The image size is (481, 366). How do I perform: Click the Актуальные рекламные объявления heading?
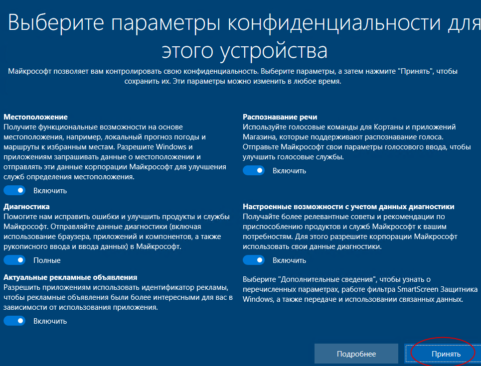tap(70, 277)
